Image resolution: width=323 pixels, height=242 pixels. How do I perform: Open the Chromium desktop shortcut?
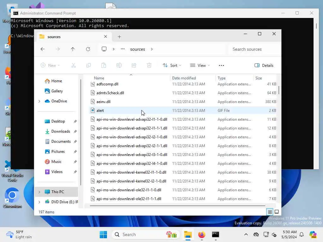click(12, 198)
